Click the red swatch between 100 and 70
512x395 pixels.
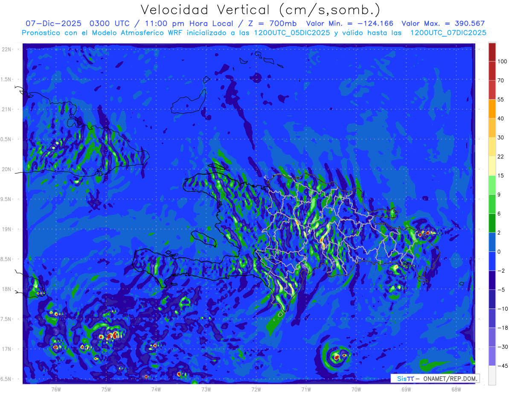(x=492, y=71)
